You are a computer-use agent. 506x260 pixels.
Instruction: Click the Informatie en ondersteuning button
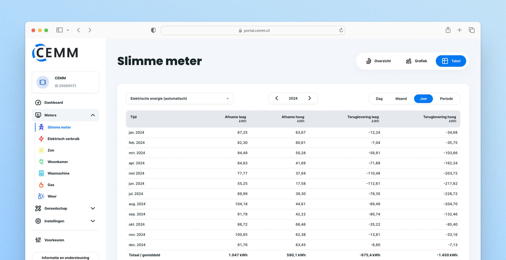click(x=65, y=257)
